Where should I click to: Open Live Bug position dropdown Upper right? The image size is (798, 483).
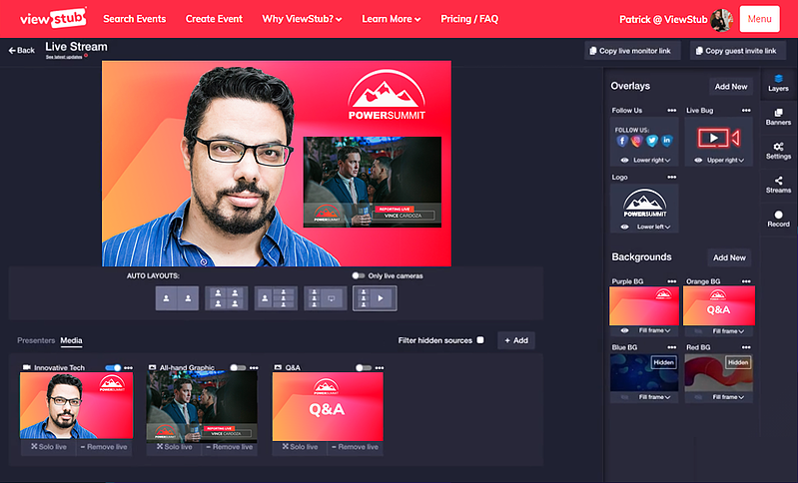pyautogui.click(x=725, y=160)
